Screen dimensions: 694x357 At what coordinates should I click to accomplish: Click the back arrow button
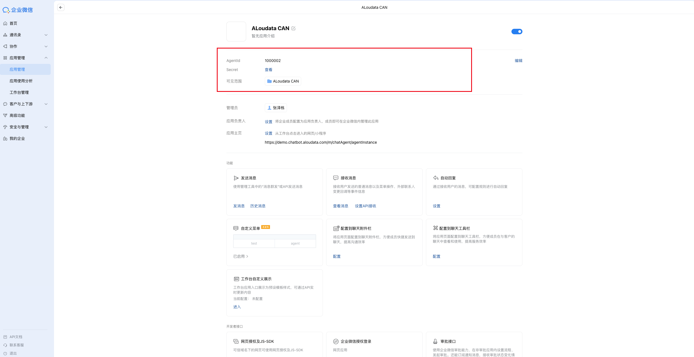point(61,7)
